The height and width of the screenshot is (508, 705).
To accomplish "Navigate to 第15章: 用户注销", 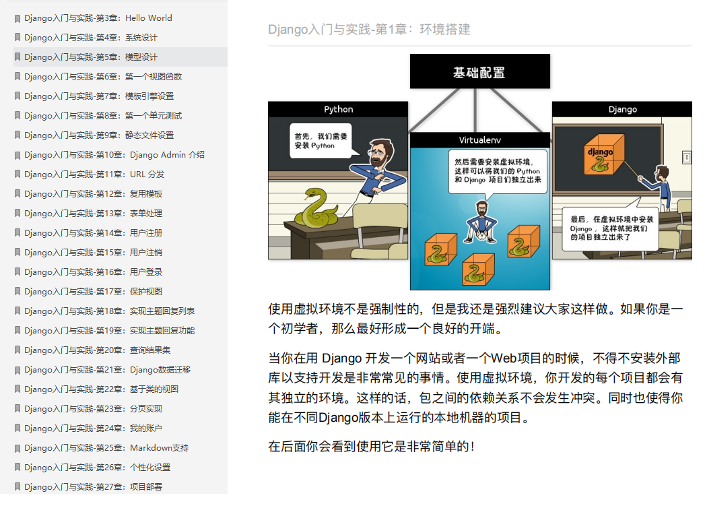I will pyautogui.click(x=93, y=253).
